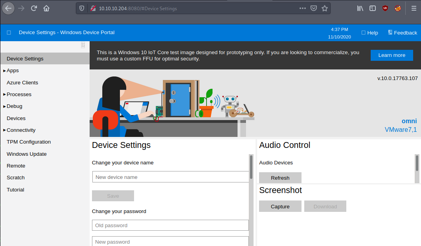
Task: Refresh the audio devices list
Action: pos(280,178)
